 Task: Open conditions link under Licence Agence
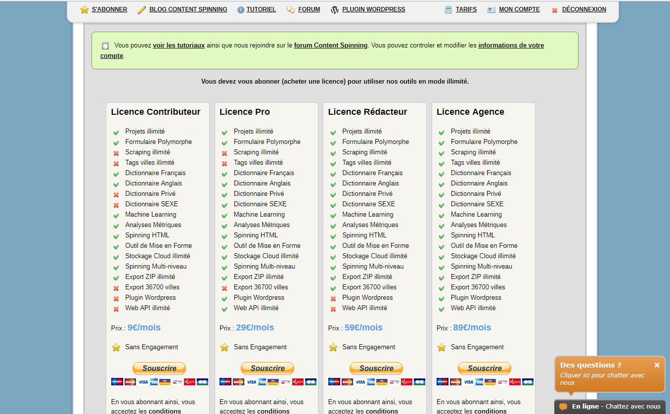[491, 411]
